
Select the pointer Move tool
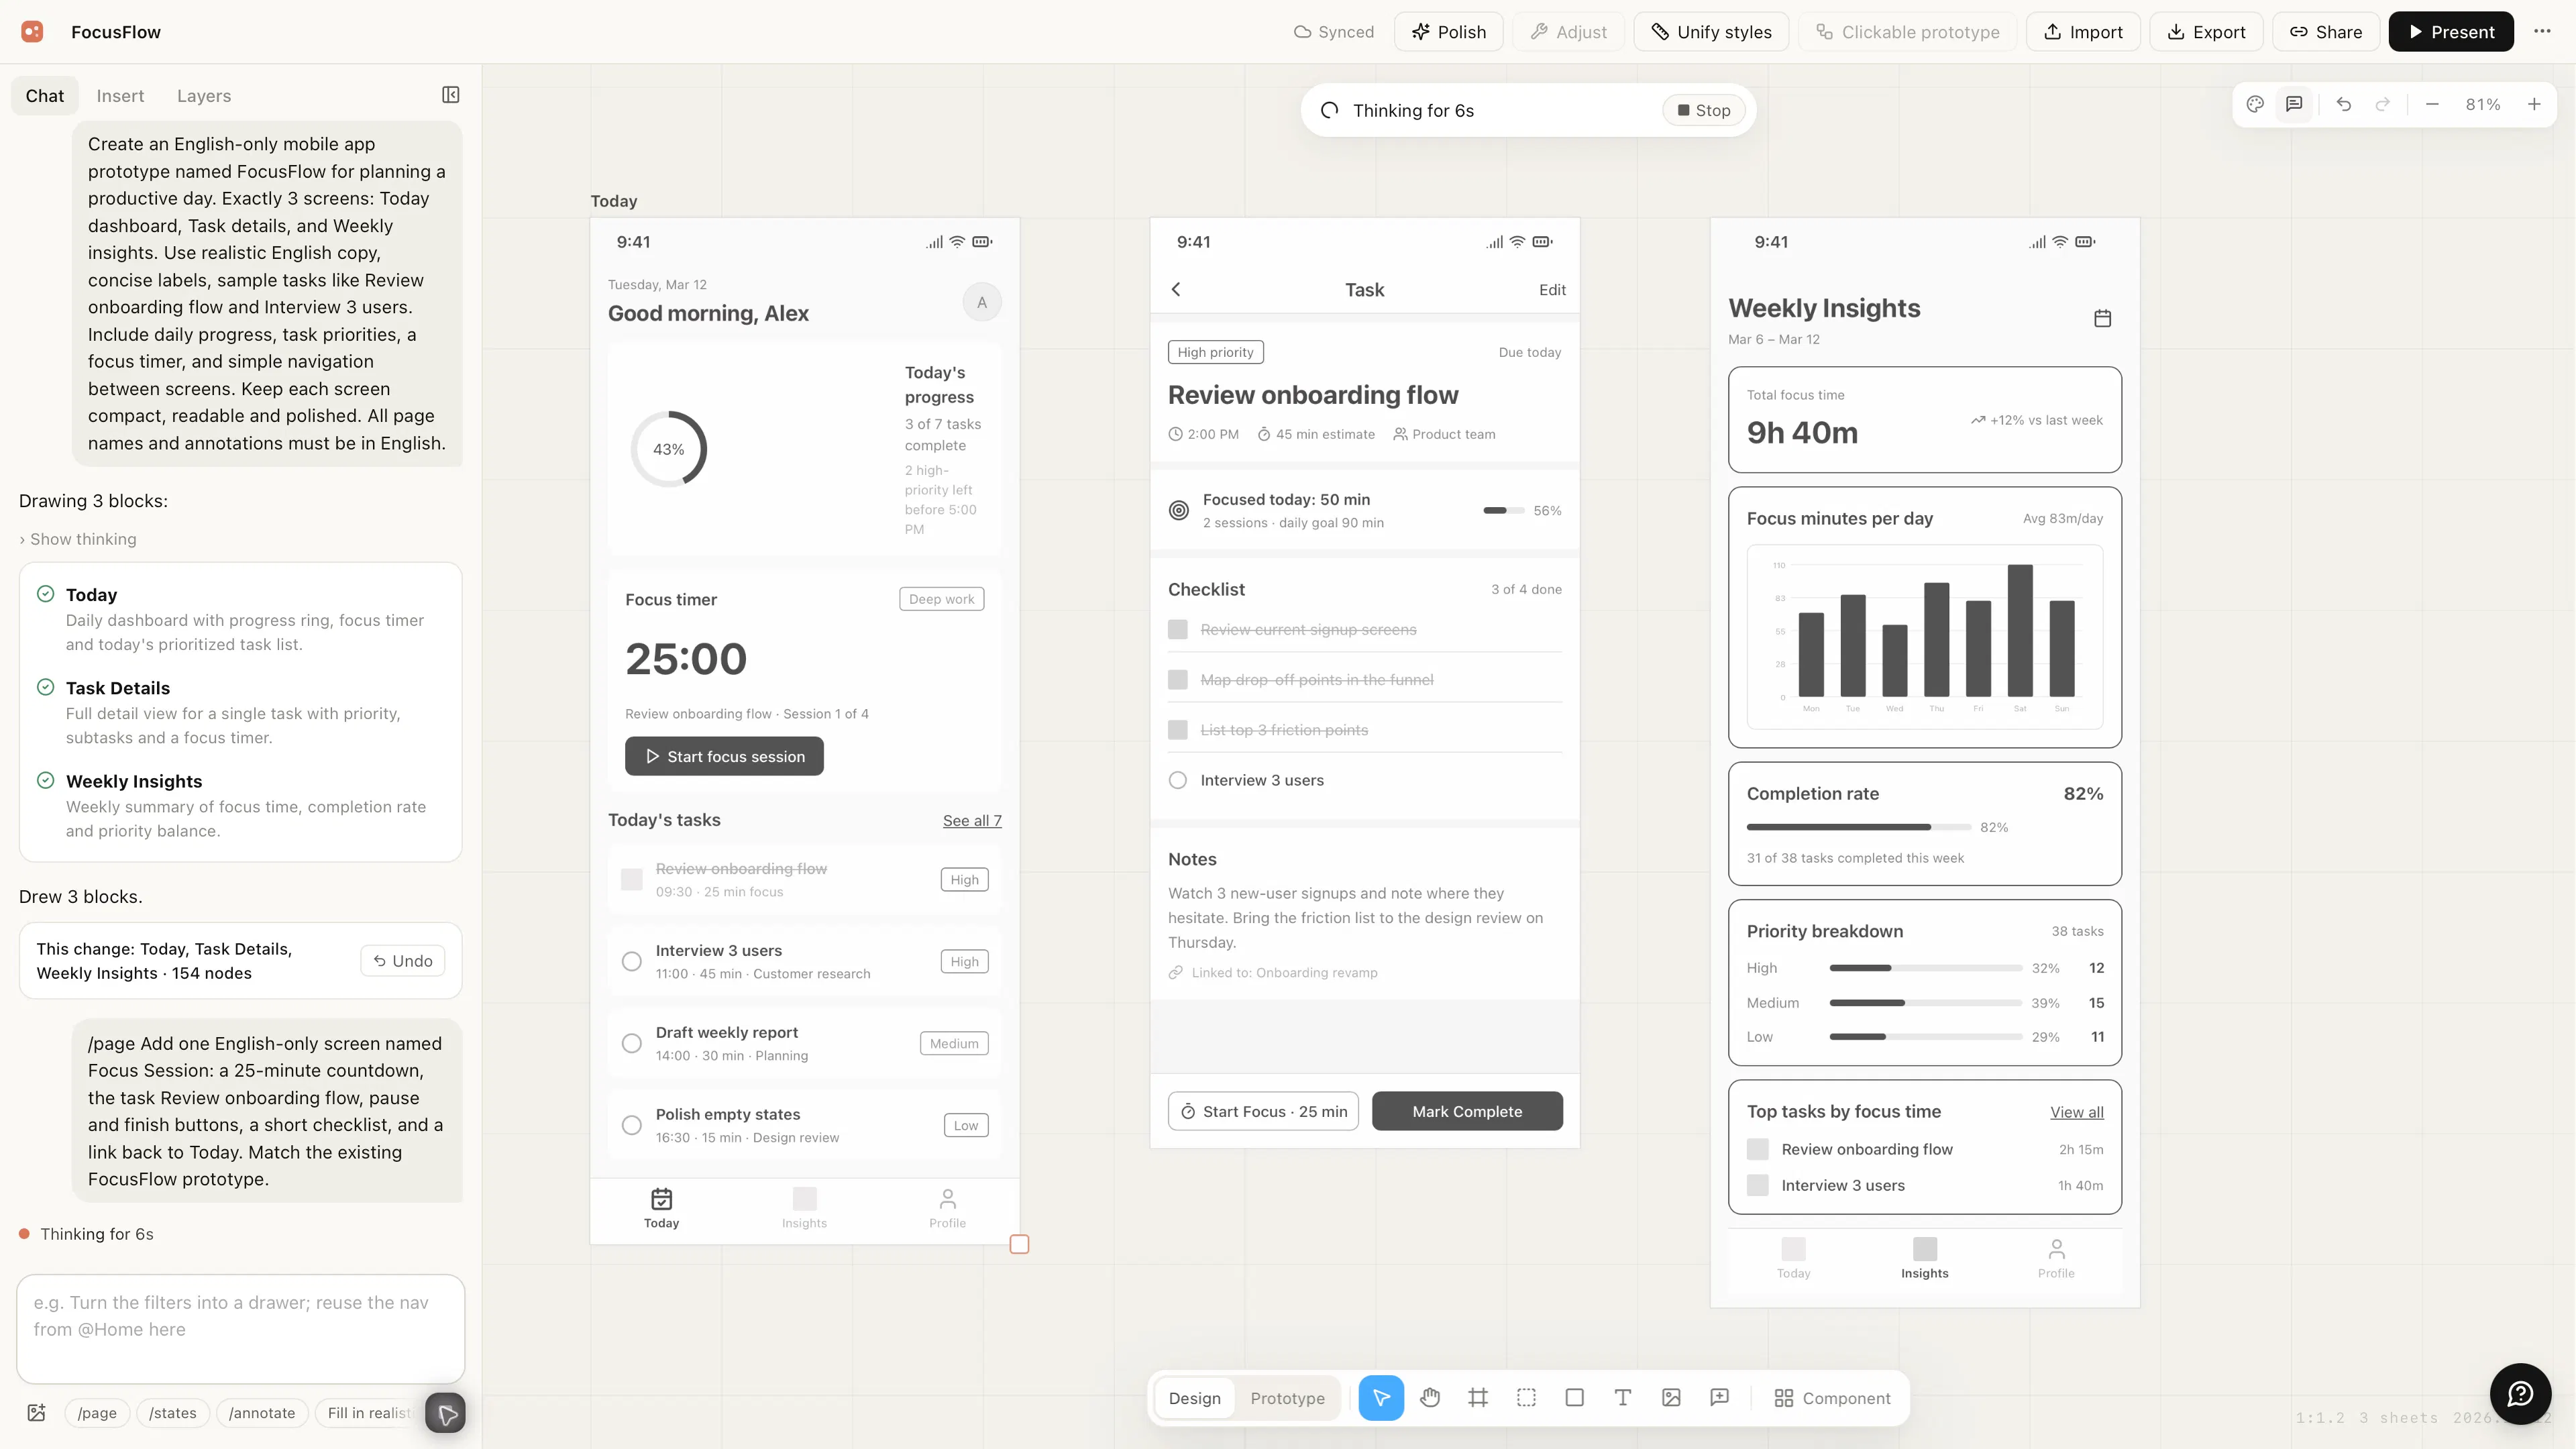point(1381,1398)
